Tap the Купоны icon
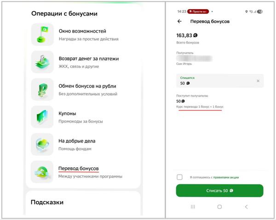The width and height of the screenshot is (276, 220). point(43,117)
